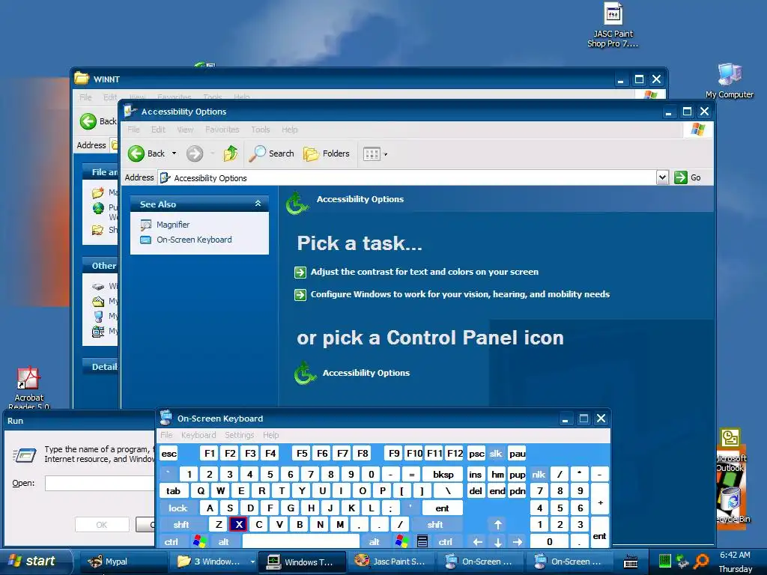
Task: Click the left arrow key on keyboard
Action: [x=477, y=542]
